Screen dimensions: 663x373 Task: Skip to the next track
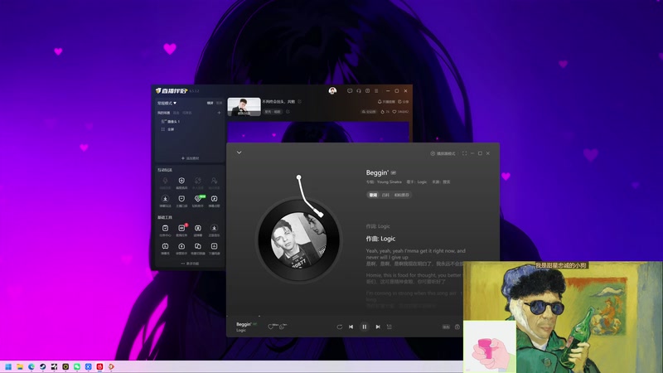click(378, 327)
